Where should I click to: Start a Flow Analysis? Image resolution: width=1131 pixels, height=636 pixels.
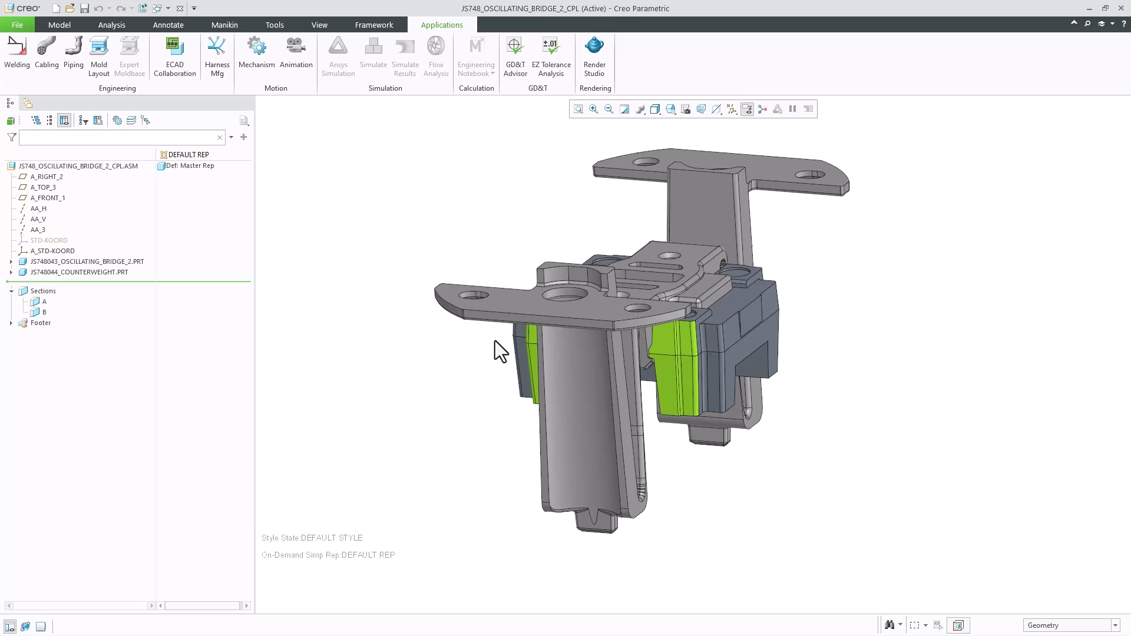(436, 56)
